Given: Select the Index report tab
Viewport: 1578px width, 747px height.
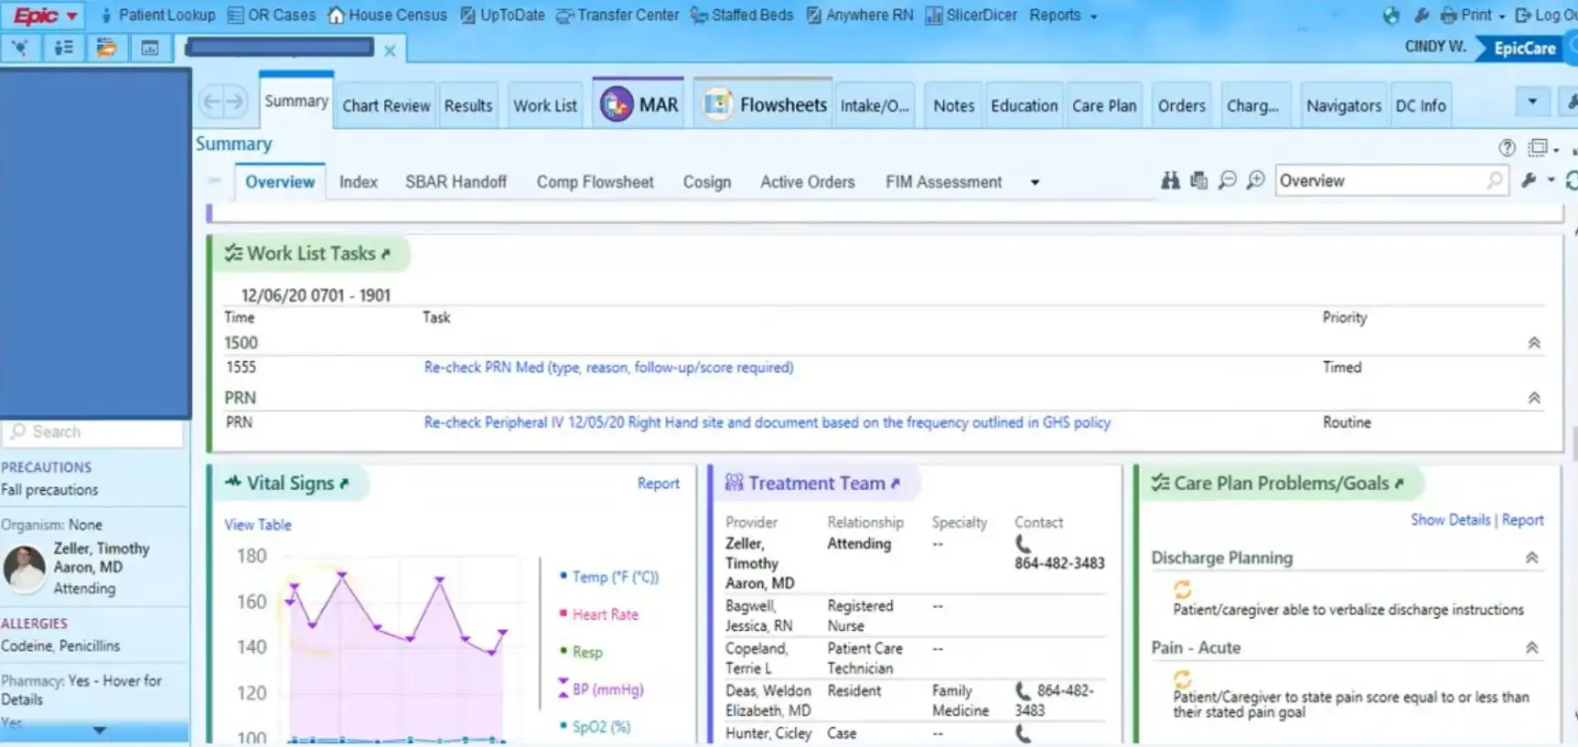Looking at the screenshot, I should click(x=359, y=182).
